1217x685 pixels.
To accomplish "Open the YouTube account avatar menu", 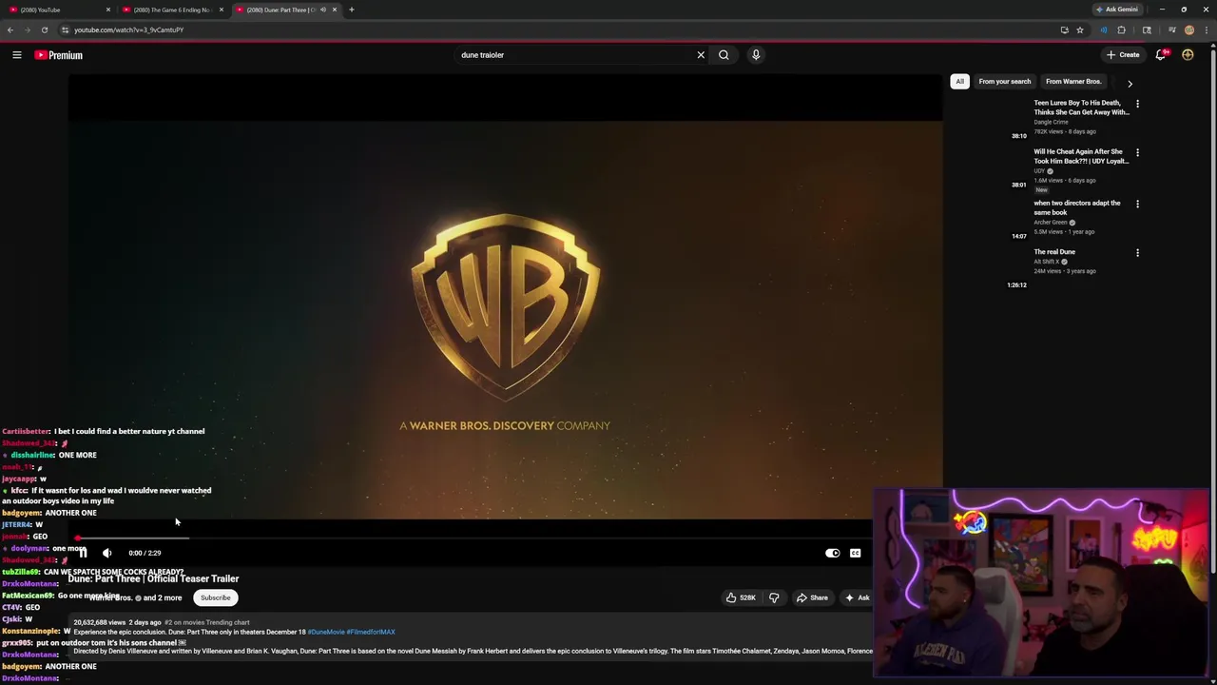I will click(1188, 55).
